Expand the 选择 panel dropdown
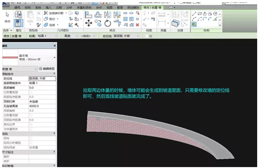Viewport: 259px width, 168px height. tap(8, 30)
